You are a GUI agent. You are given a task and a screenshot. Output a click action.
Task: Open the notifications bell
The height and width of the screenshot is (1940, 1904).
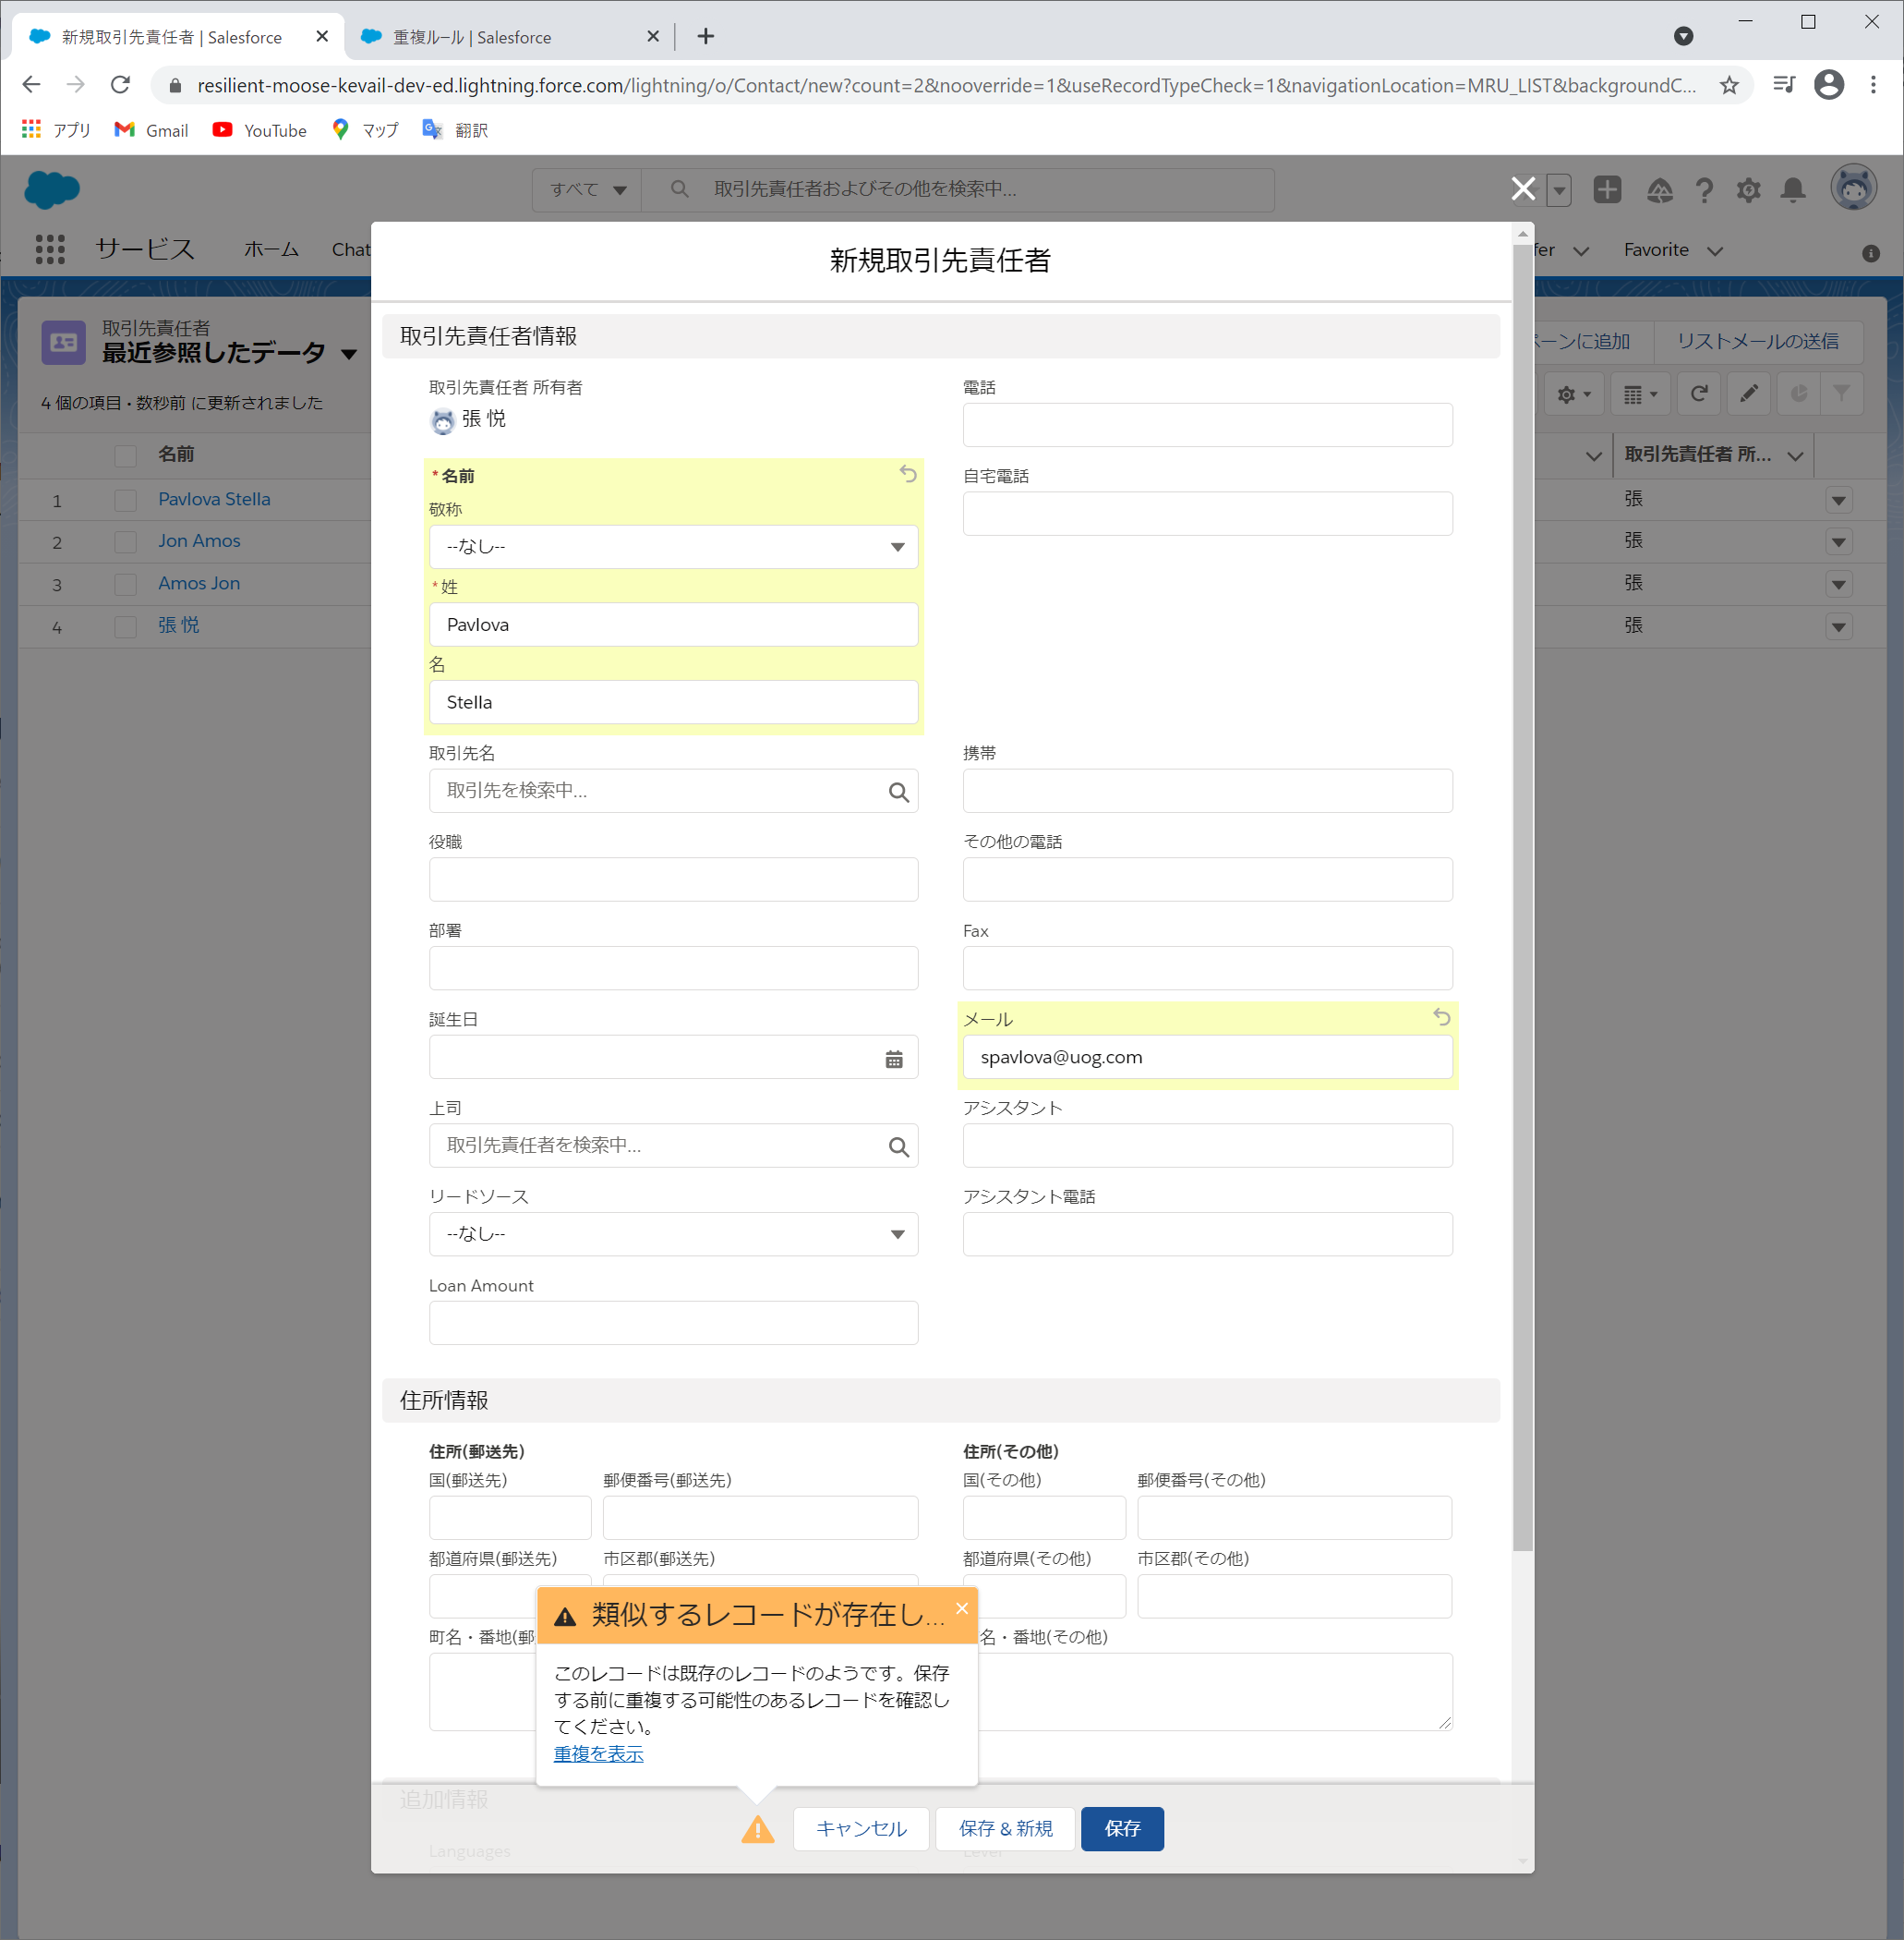1793,189
